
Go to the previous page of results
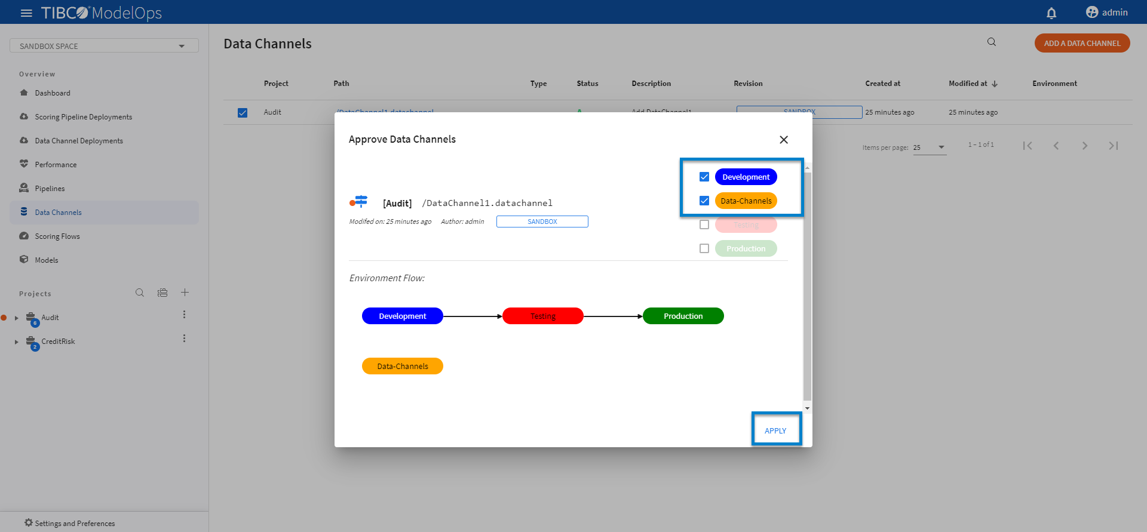tap(1056, 146)
